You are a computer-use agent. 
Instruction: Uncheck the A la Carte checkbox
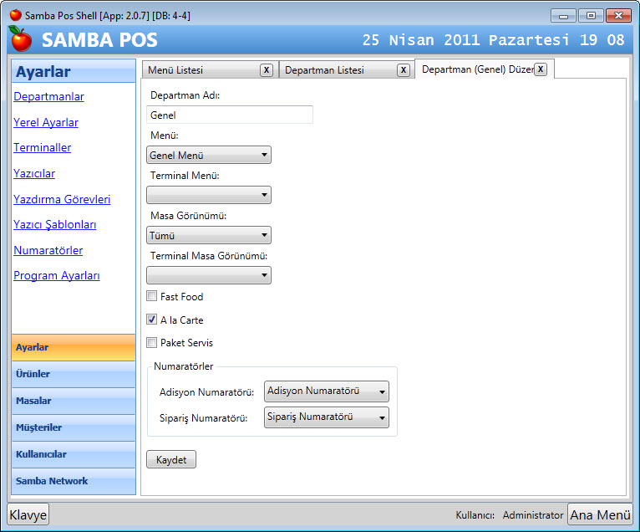pos(152,320)
